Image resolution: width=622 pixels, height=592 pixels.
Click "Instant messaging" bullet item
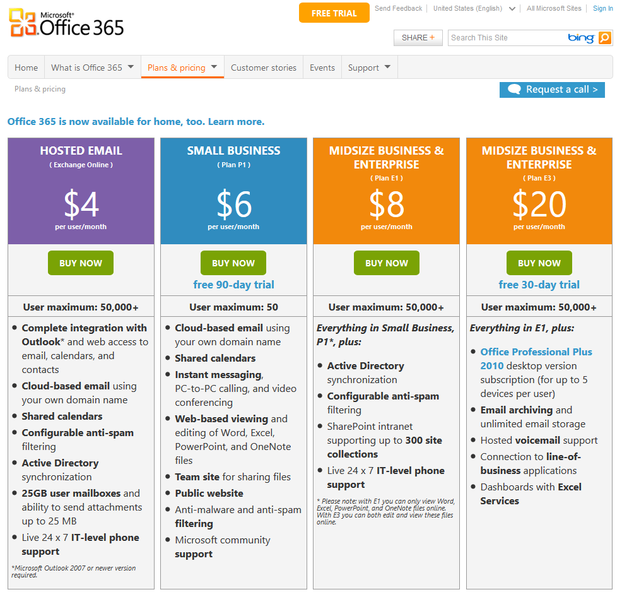[236, 388]
